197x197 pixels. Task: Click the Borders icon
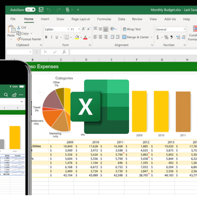tap(67, 37)
